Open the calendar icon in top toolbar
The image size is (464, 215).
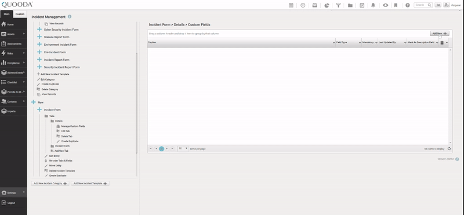tap(291, 5)
